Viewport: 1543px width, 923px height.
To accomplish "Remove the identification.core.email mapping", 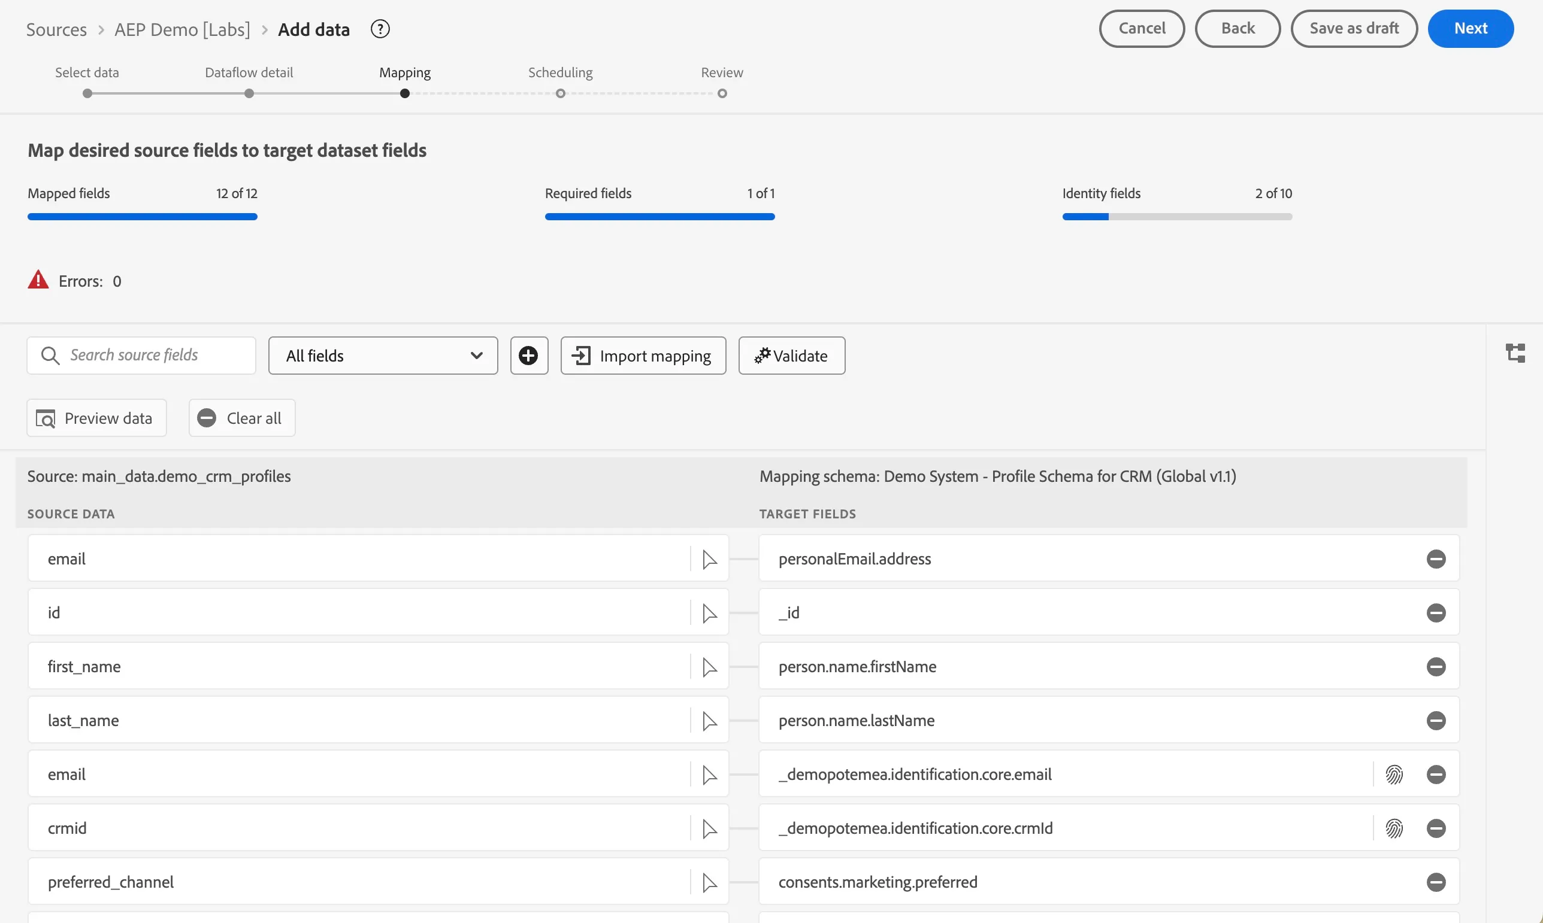I will click(x=1435, y=775).
